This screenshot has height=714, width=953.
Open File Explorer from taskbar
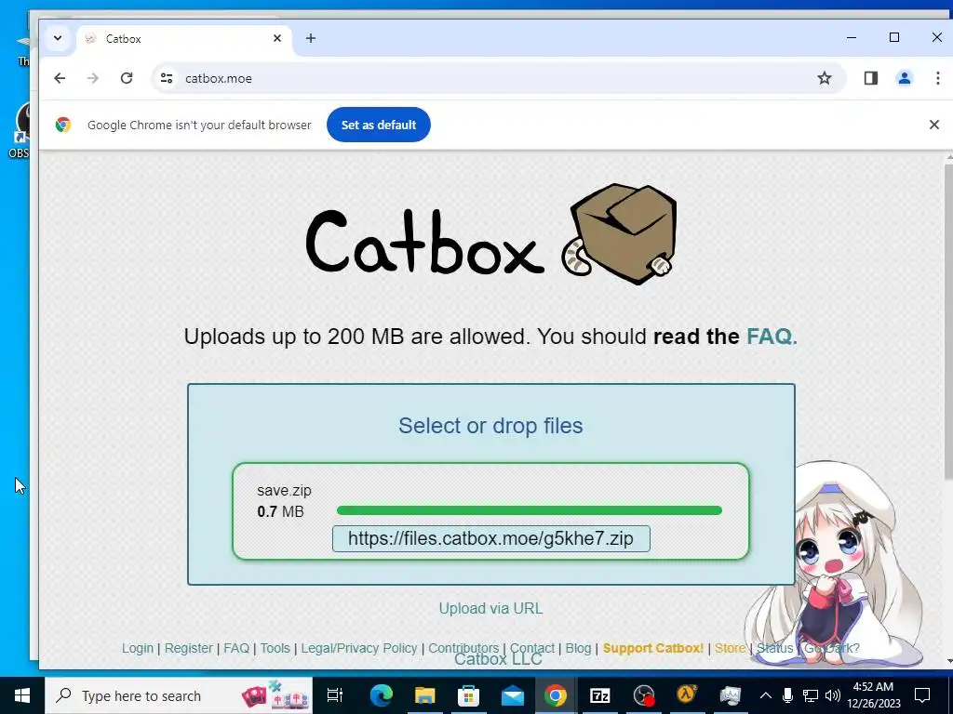424,695
